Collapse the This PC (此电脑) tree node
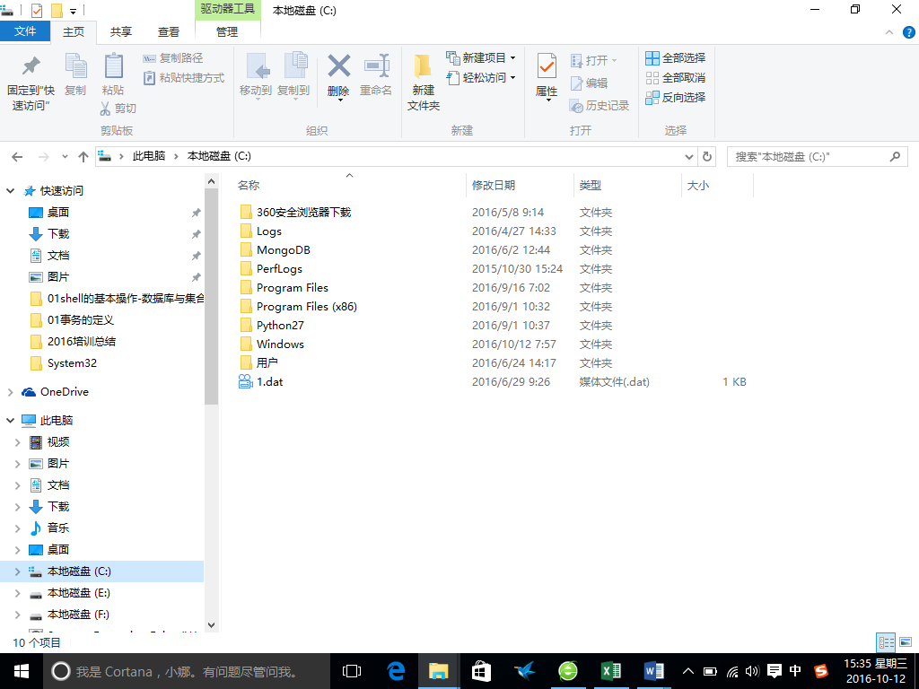This screenshot has height=689, width=919. (x=10, y=420)
